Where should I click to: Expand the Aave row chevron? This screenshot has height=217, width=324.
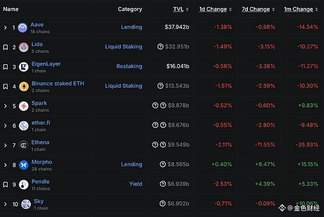pyautogui.click(x=5, y=28)
